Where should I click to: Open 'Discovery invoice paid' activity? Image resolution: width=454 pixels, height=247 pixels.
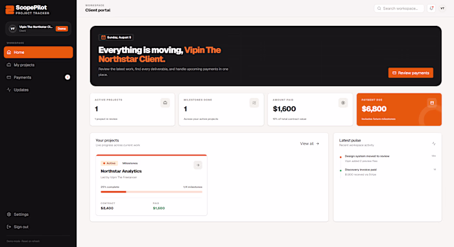[x=388, y=172]
